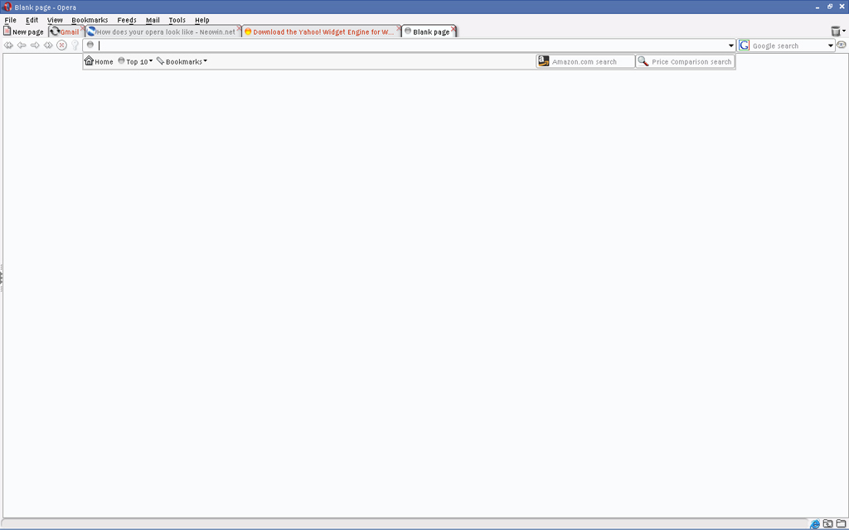Click the folder with arrow status icon

point(828,523)
